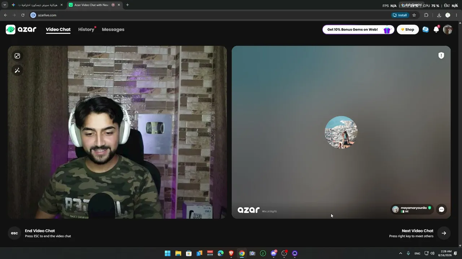Open the Messages tab
The width and height of the screenshot is (462, 259).
point(113,29)
